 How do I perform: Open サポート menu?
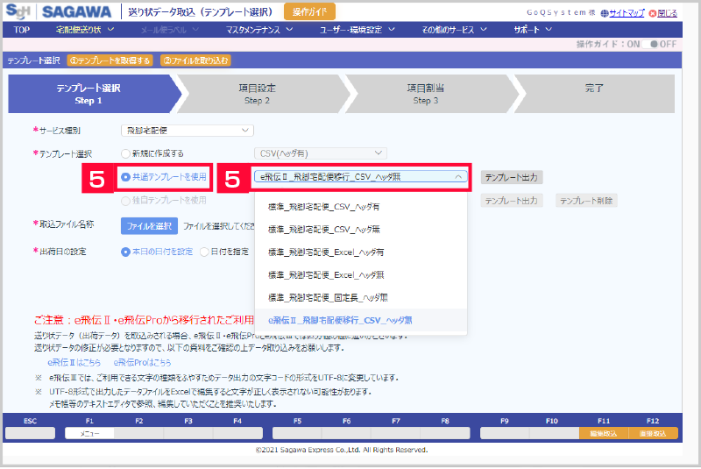click(533, 30)
